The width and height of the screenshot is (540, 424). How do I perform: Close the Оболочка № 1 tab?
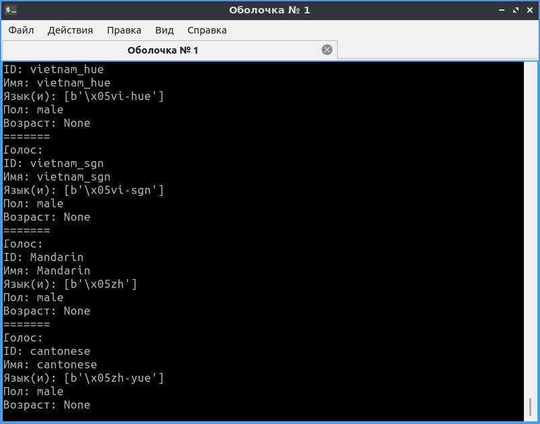(x=327, y=50)
